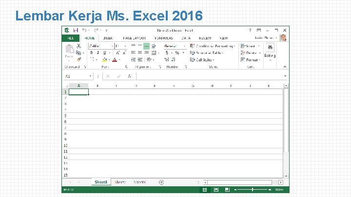The width and height of the screenshot is (351, 197).
Task: Switch to Page Layout view in status bar
Action: [216, 190]
